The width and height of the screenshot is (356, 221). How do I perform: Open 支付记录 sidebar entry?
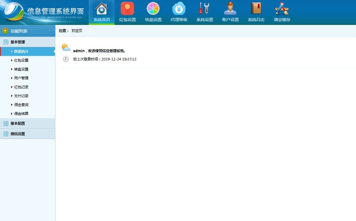click(21, 96)
